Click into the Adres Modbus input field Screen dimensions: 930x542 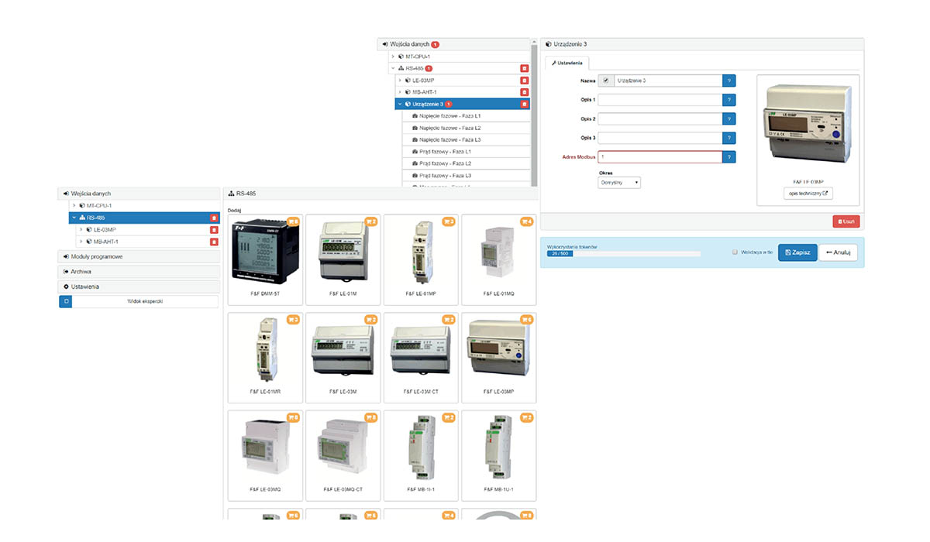pyautogui.click(x=659, y=157)
